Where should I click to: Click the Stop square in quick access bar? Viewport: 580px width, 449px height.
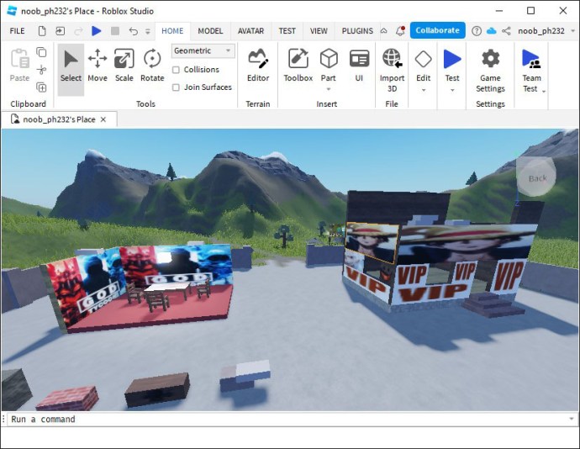tap(115, 31)
